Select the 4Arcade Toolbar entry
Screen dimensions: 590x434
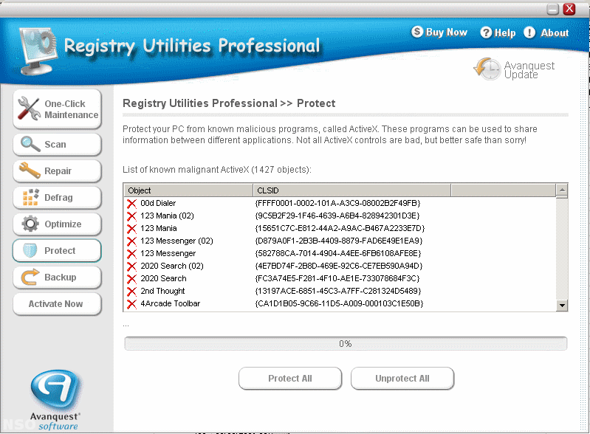point(170,303)
